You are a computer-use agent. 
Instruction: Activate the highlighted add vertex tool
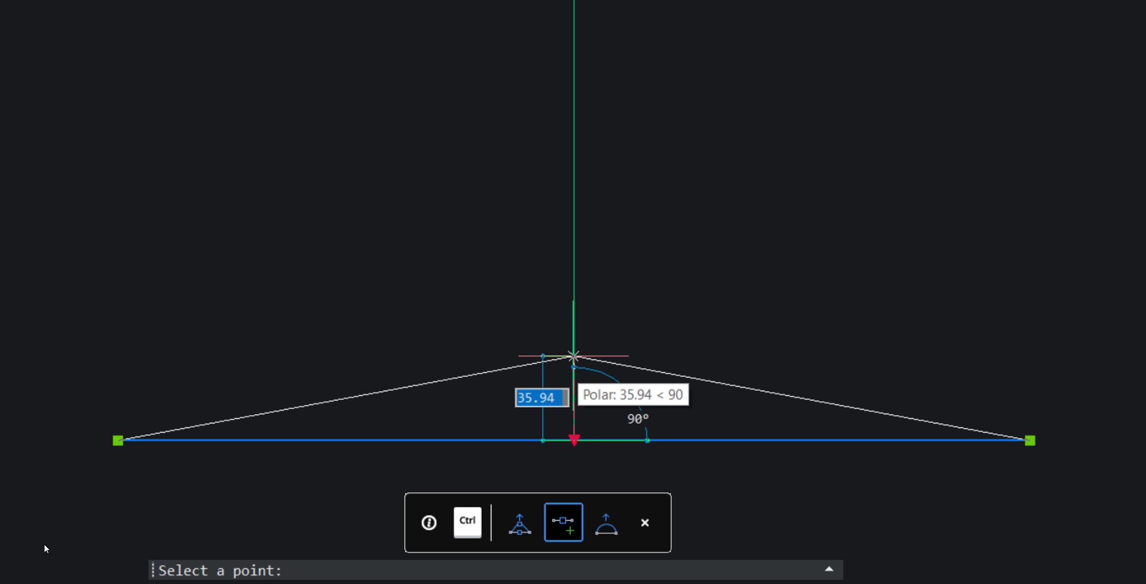(x=563, y=522)
